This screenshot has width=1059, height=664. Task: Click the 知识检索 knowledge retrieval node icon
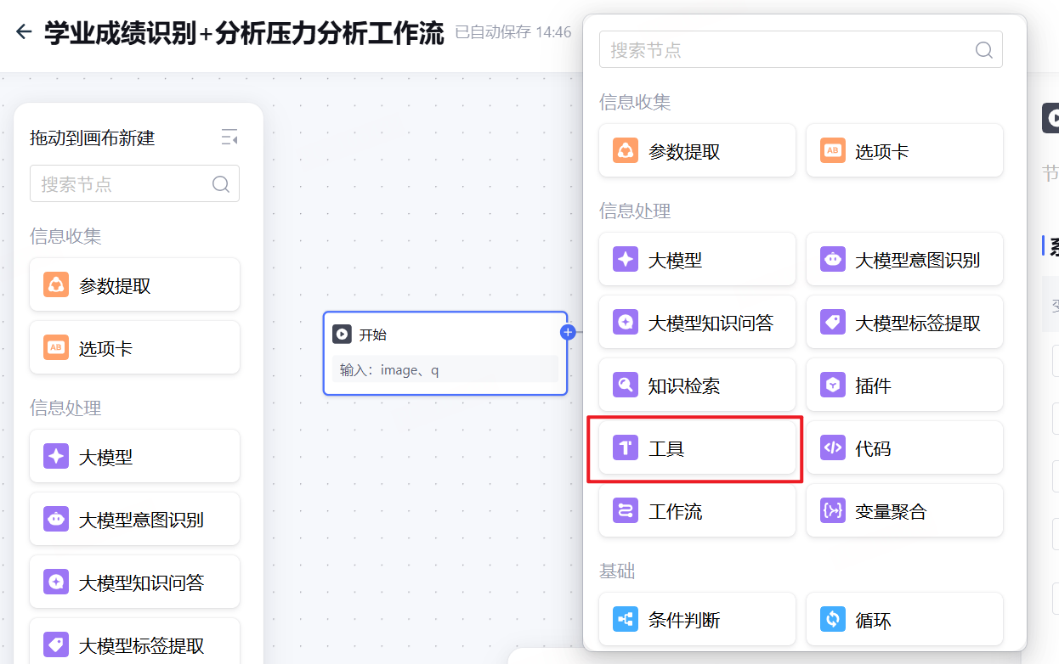(x=625, y=385)
